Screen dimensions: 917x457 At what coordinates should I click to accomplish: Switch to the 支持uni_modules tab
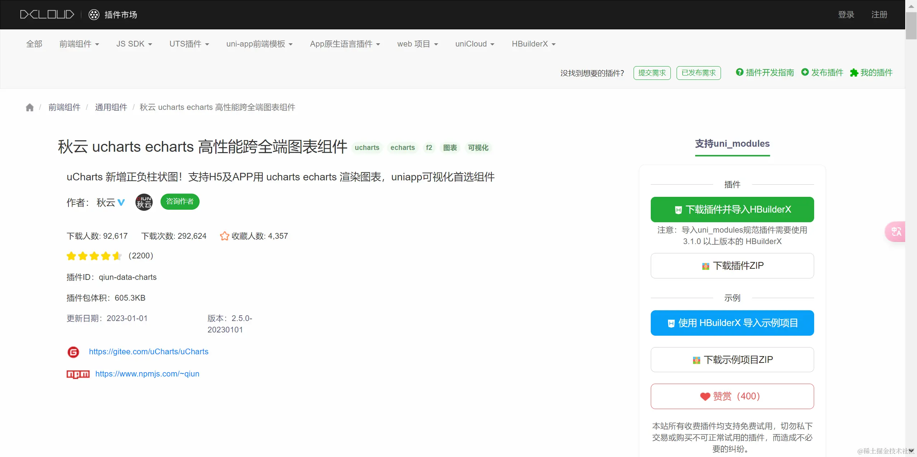[x=732, y=144]
